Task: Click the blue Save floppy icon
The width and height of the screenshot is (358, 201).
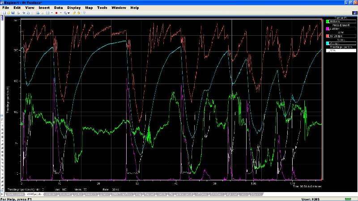Action: pos(13,13)
